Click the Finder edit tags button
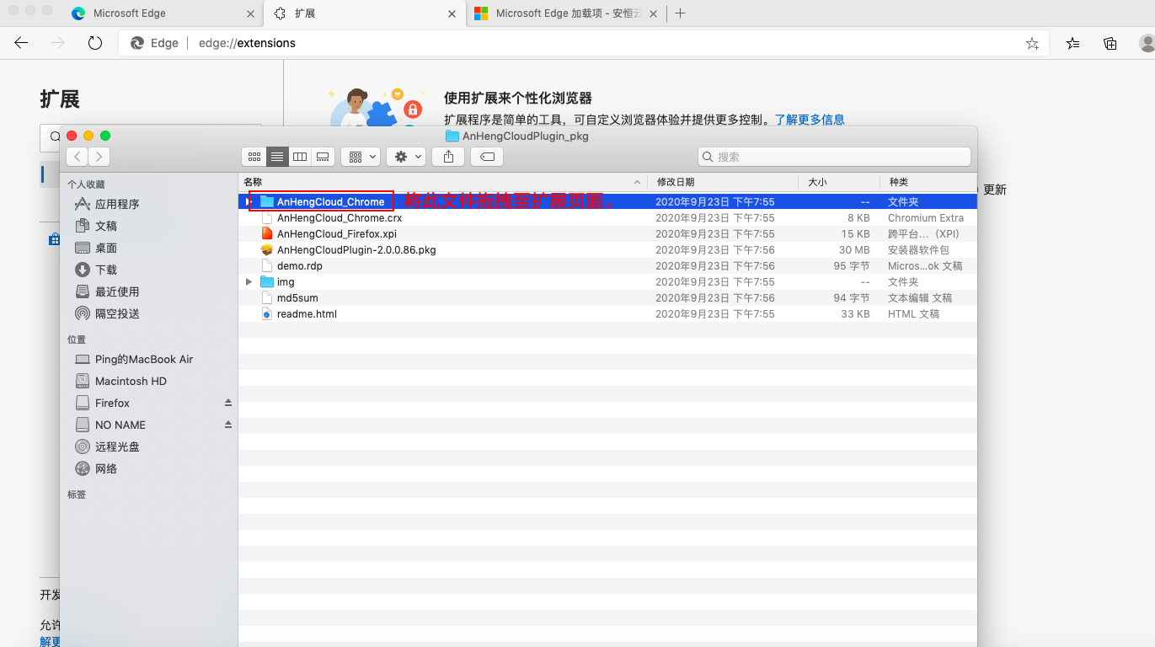The width and height of the screenshot is (1155, 647). coord(487,157)
